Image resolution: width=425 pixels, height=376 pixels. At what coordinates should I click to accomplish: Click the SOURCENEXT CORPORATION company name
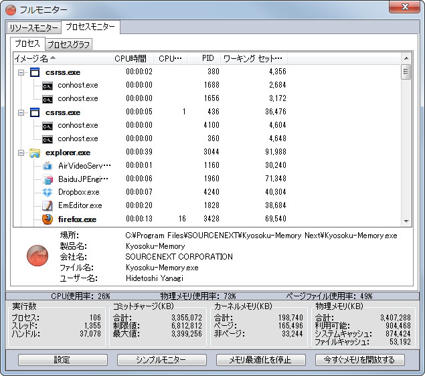(x=179, y=257)
